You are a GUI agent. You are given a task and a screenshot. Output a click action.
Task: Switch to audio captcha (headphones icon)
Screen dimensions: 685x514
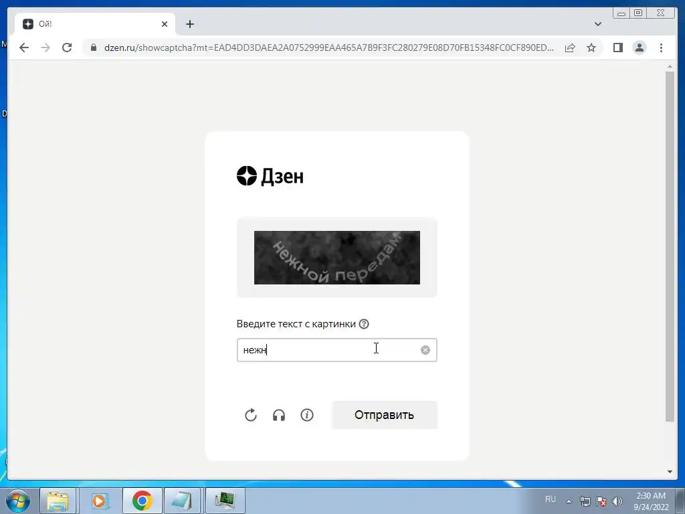279,415
